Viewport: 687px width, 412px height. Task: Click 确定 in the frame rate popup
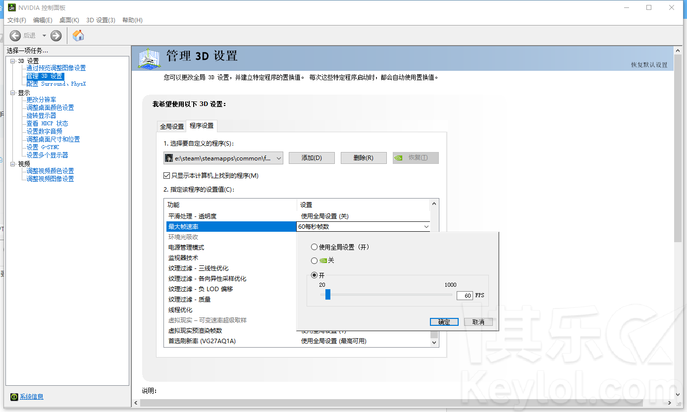pyautogui.click(x=444, y=322)
